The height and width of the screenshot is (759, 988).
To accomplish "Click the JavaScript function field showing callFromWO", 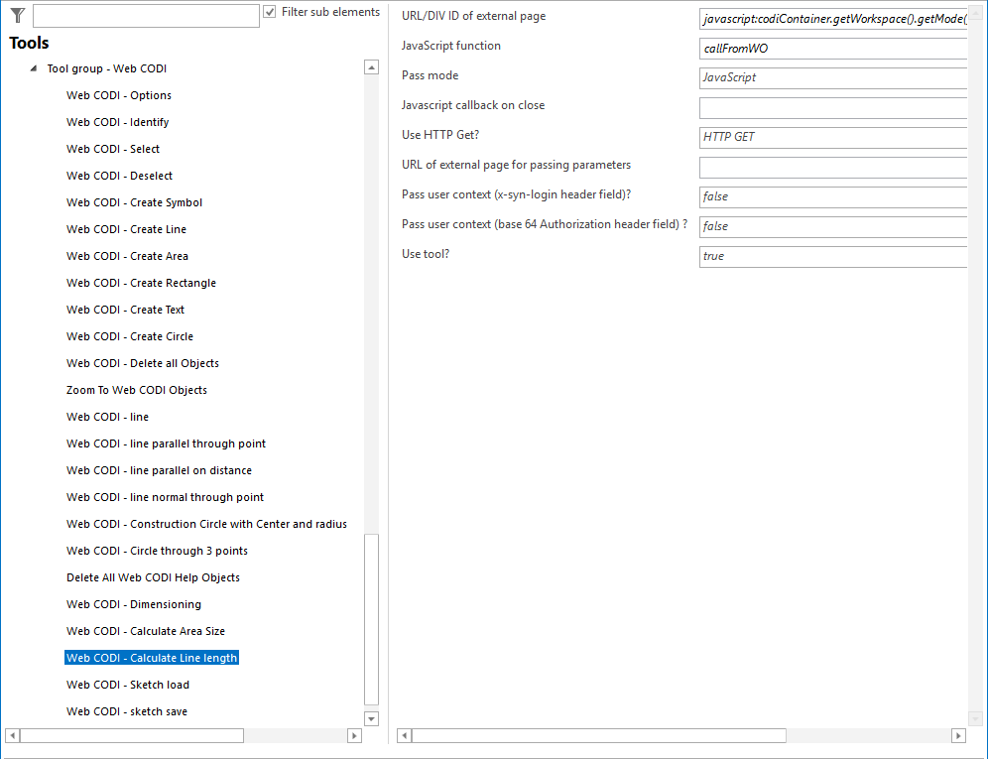I will tap(833, 48).
